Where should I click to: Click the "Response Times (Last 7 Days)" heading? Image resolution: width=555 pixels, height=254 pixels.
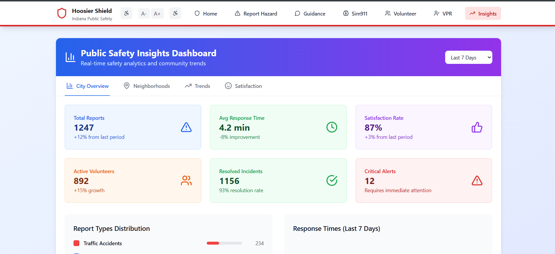point(337,229)
